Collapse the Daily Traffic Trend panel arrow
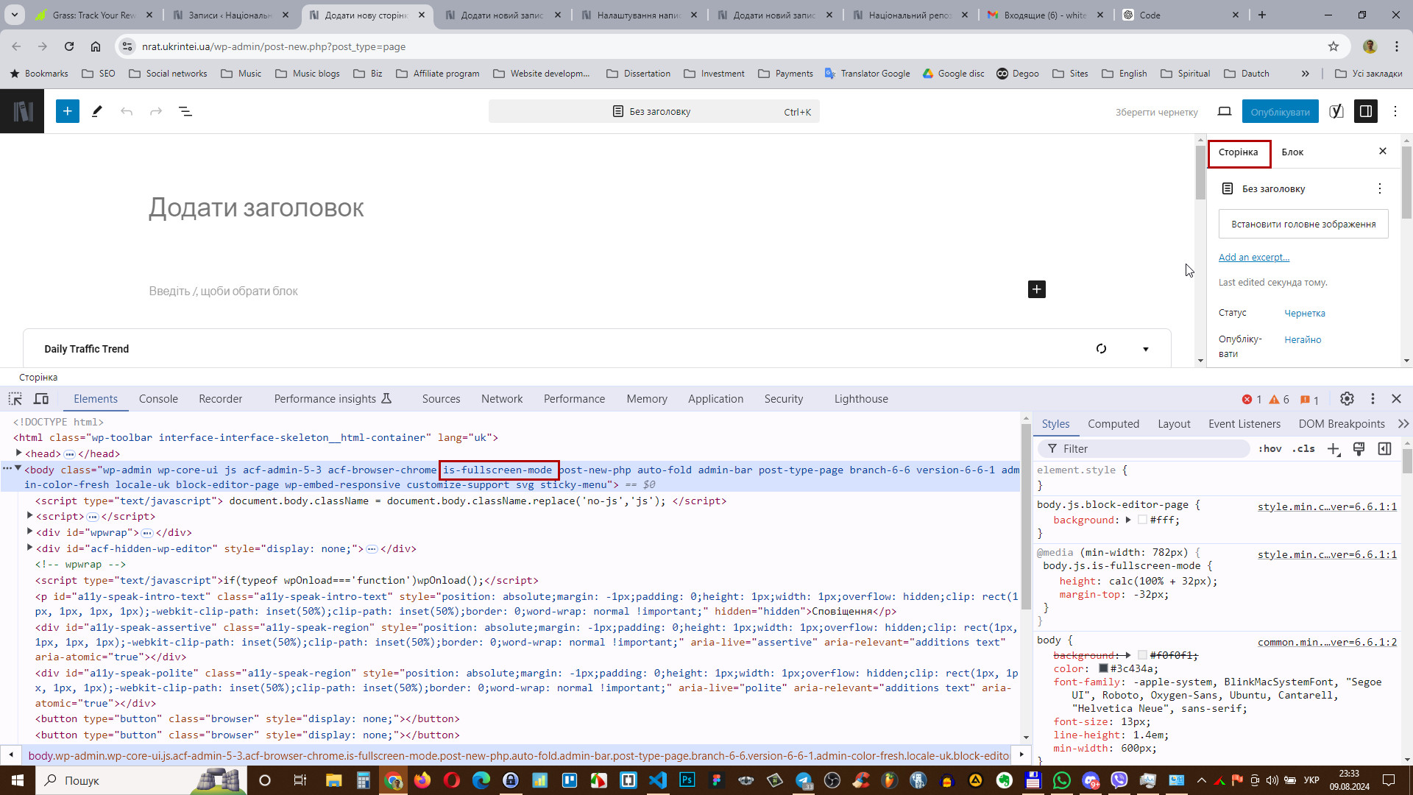The width and height of the screenshot is (1413, 795). [x=1145, y=349]
